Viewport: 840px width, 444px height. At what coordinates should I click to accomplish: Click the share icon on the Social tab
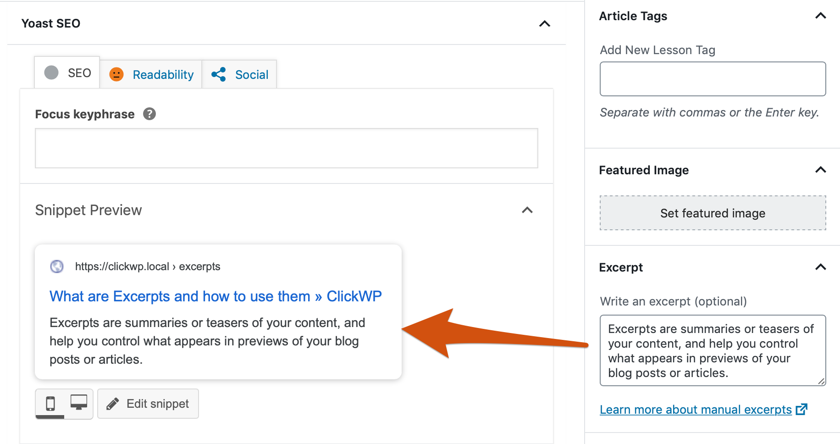coord(218,74)
